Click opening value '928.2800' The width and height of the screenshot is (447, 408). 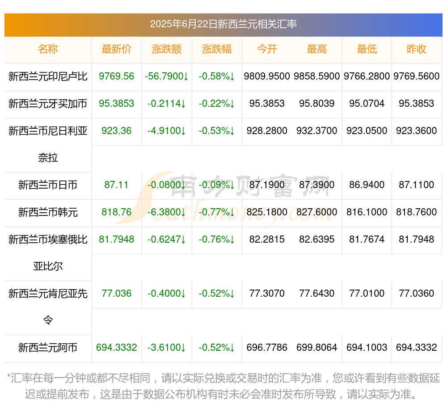(x=267, y=131)
